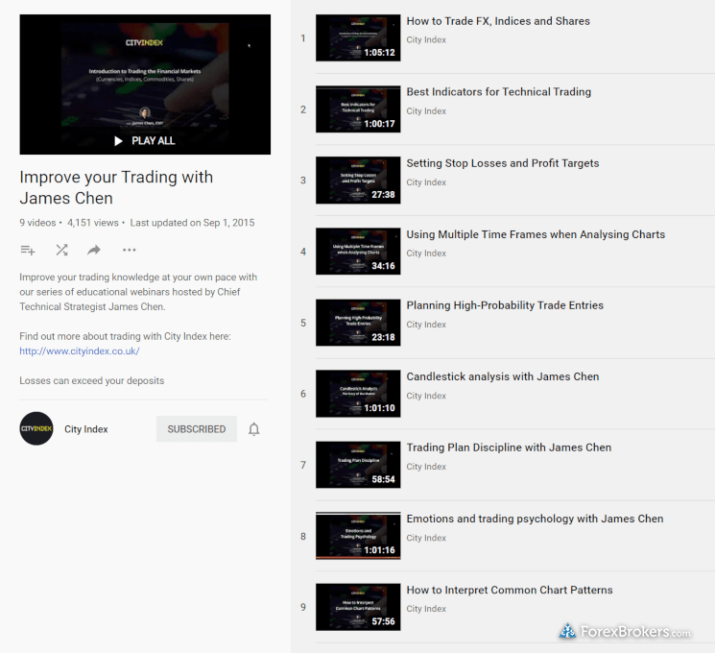Open 'Setting Stop Losses and Profit Targets' title
This screenshot has height=653, width=715.
[503, 163]
